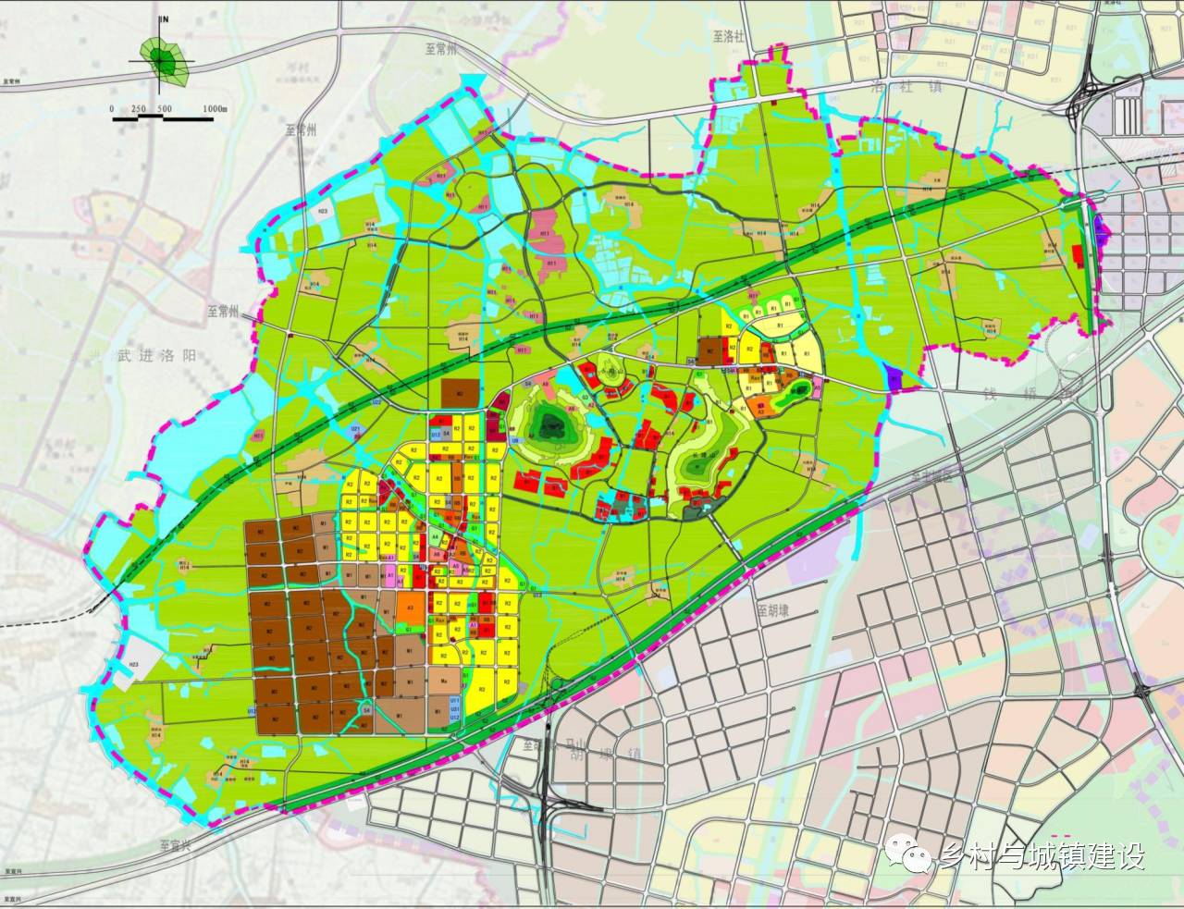Click the "500" scale bar label

pos(165,109)
